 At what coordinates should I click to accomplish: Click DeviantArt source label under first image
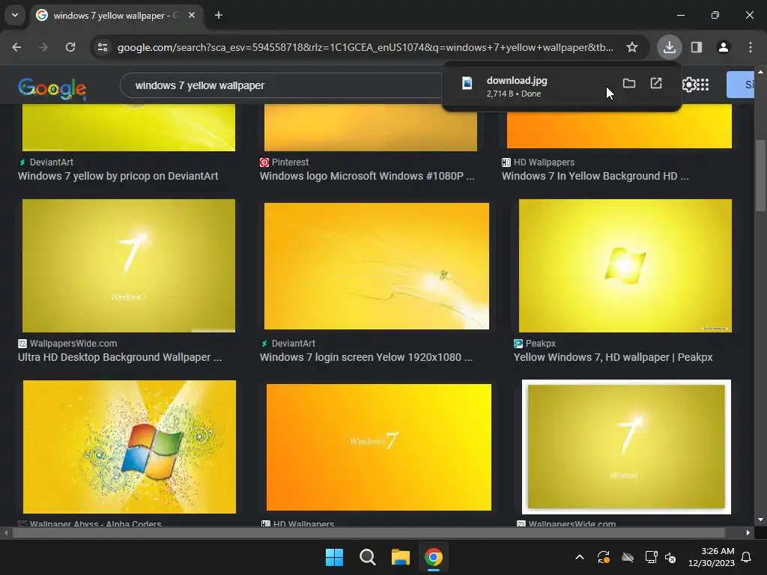coord(51,162)
